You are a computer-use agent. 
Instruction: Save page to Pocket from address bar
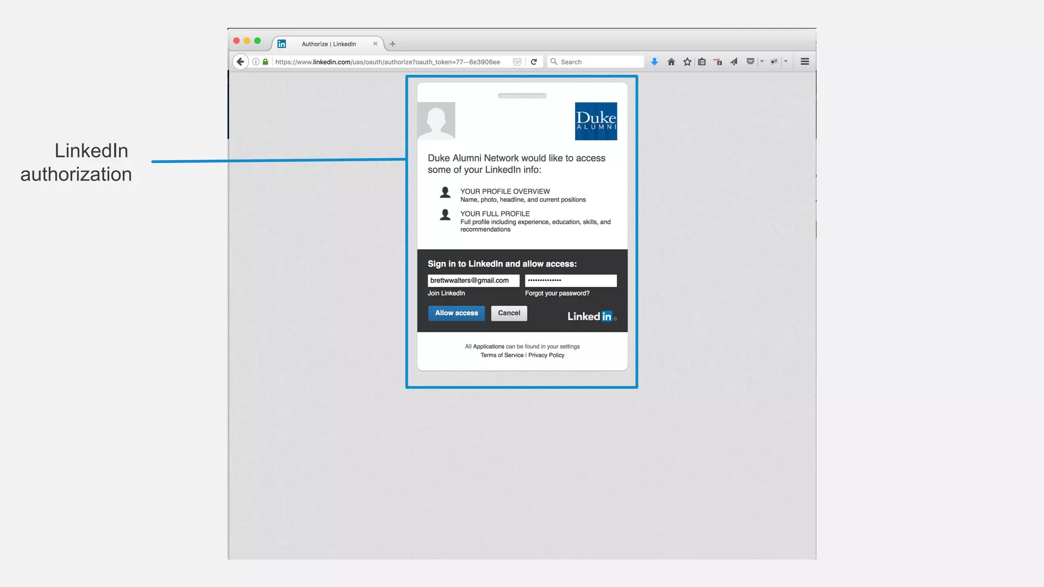click(517, 62)
